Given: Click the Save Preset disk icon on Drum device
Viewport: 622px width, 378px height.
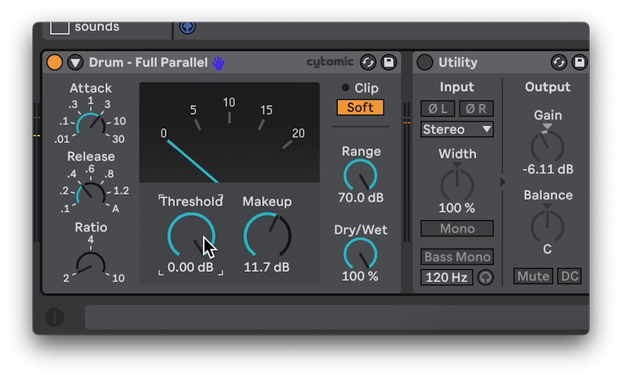Looking at the screenshot, I should point(389,62).
